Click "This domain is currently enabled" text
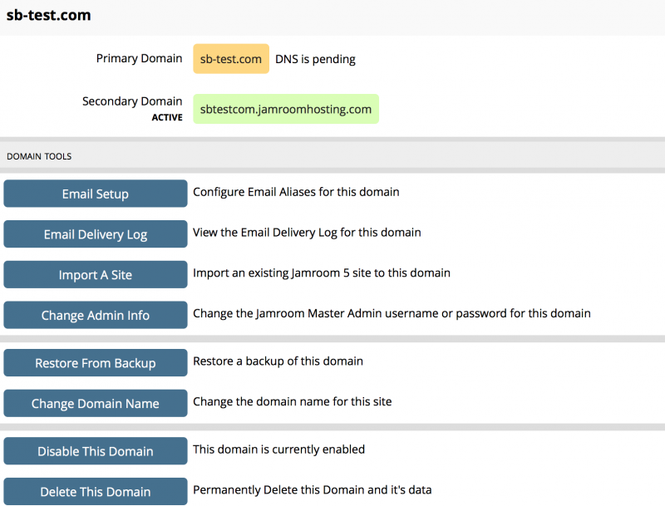Screen dimensions: 665x506 (278, 450)
